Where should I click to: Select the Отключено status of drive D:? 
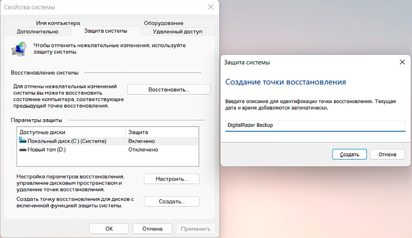(143, 149)
